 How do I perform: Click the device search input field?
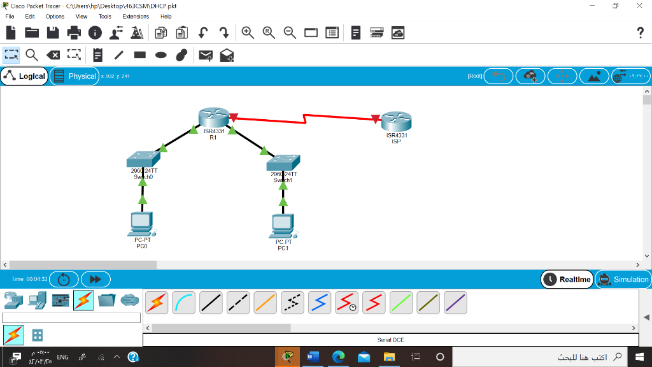tap(71, 318)
